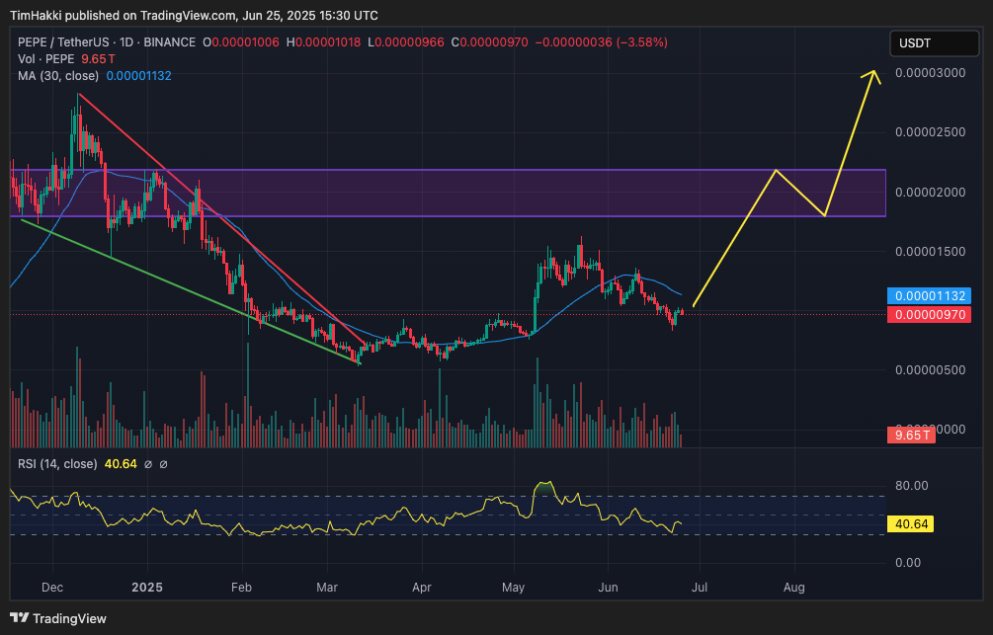
Task: Click the RSI value 40.64 in legend
Action: [x=121, y=464]
